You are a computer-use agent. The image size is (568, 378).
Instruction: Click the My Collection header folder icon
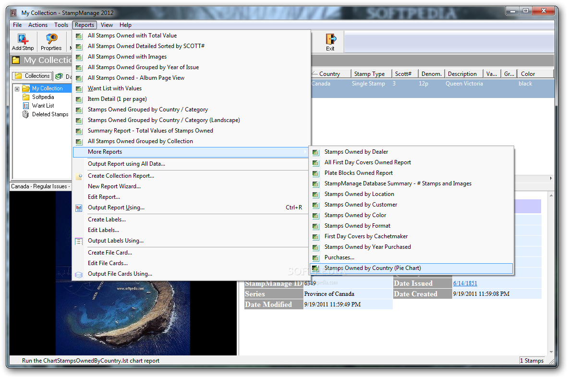coord(16,60)
